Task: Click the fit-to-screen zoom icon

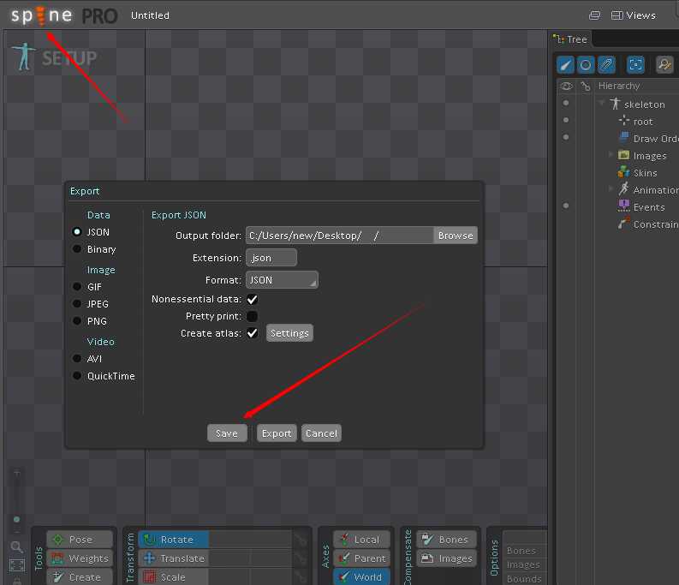Action: [17, 565]
